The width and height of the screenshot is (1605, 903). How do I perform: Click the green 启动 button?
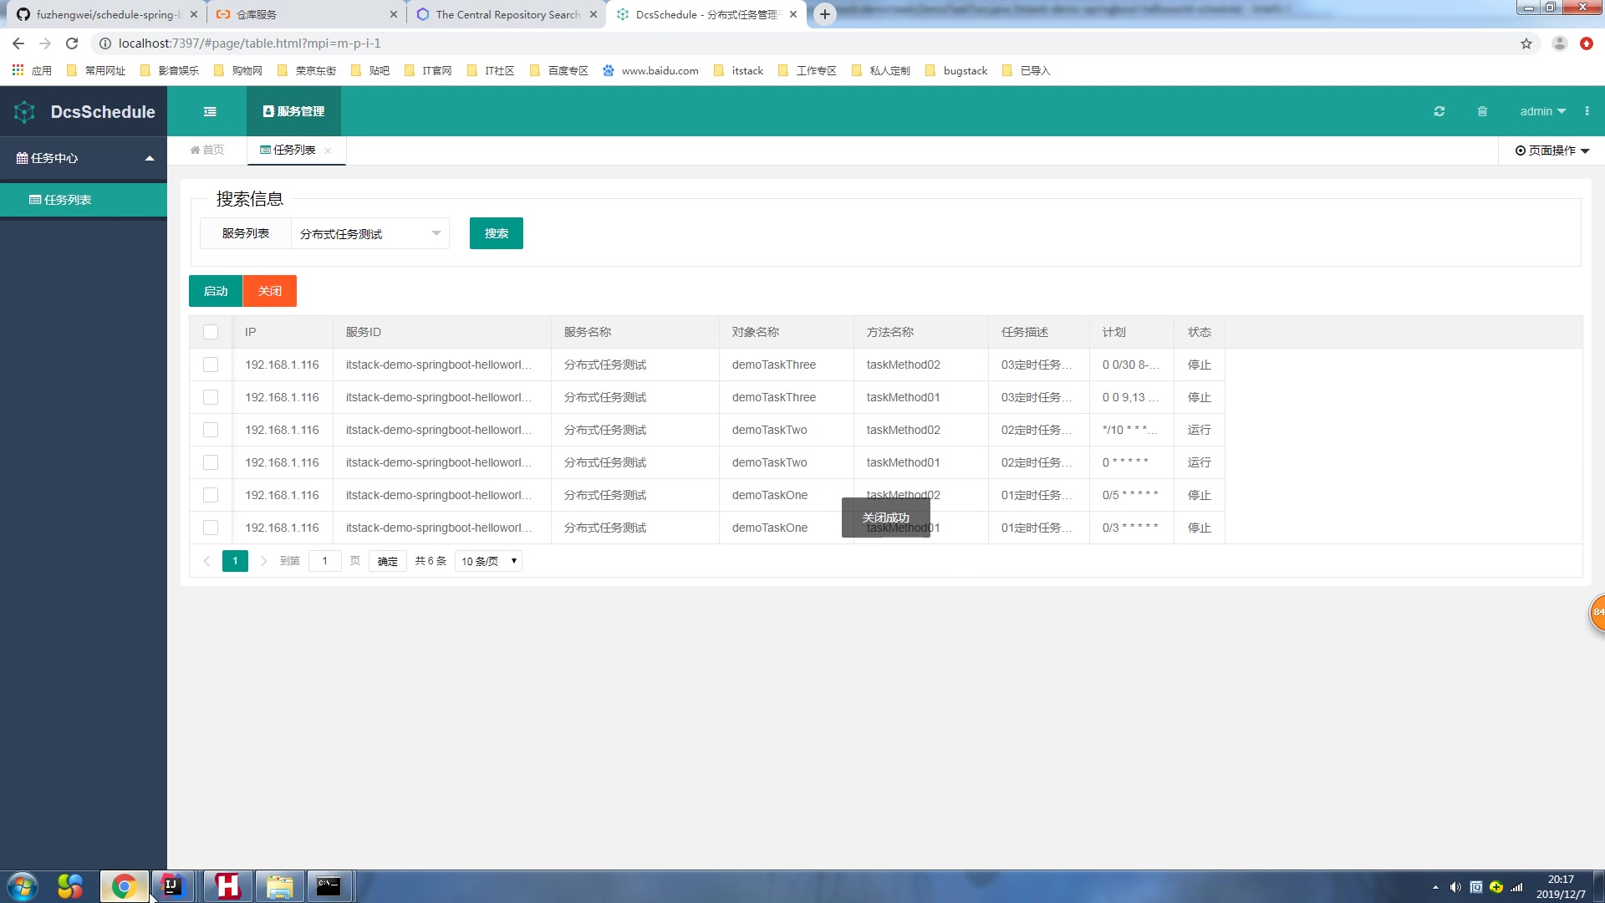(x=216, y=291)
